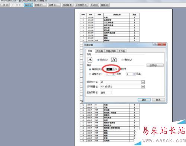Screen dimensions: 186x146
Task: Click the 页高 page-height number field
Action: point(129,74)
